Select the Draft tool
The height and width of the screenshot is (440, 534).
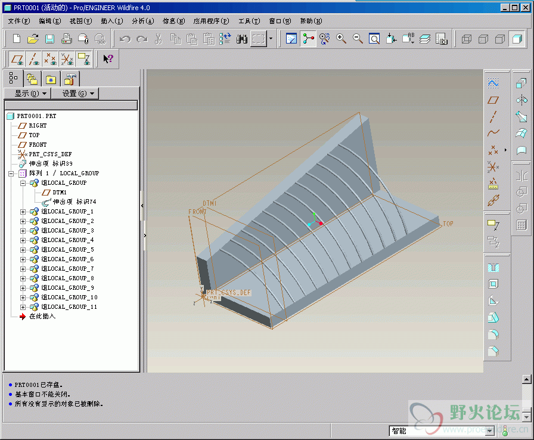tap(493, 317)
